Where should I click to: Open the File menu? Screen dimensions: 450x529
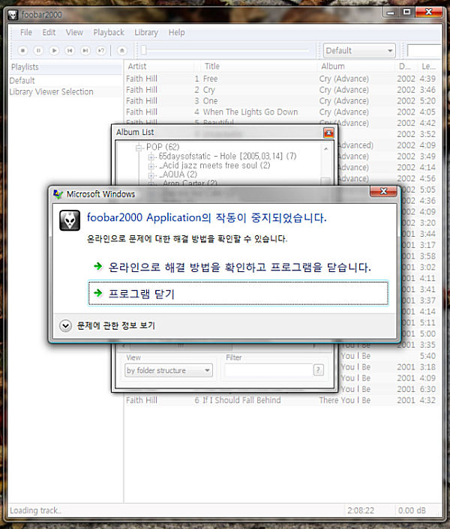tap(26, 32)
